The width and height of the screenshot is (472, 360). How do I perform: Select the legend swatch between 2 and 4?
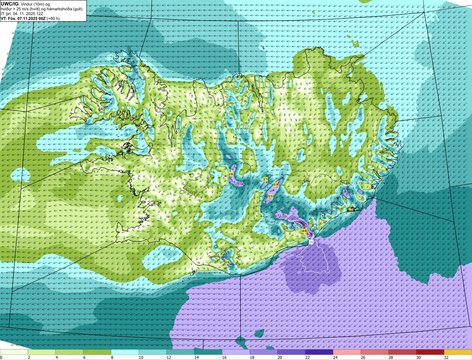click(42, 352)
